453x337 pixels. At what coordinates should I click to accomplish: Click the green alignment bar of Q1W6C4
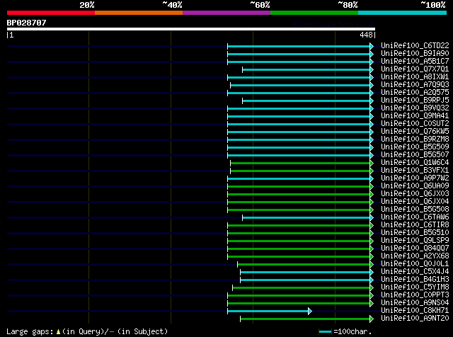click(300, 164)
